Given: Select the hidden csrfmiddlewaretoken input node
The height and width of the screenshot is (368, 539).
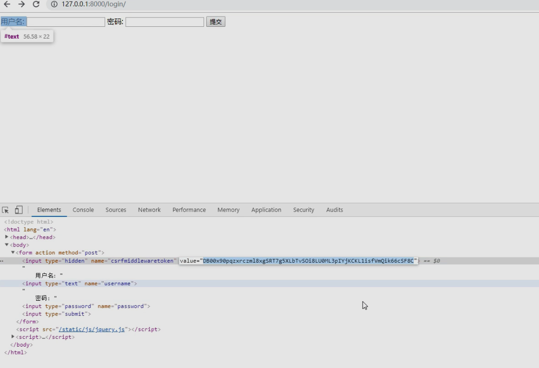Looking at the screenshot, I should 99,261.
